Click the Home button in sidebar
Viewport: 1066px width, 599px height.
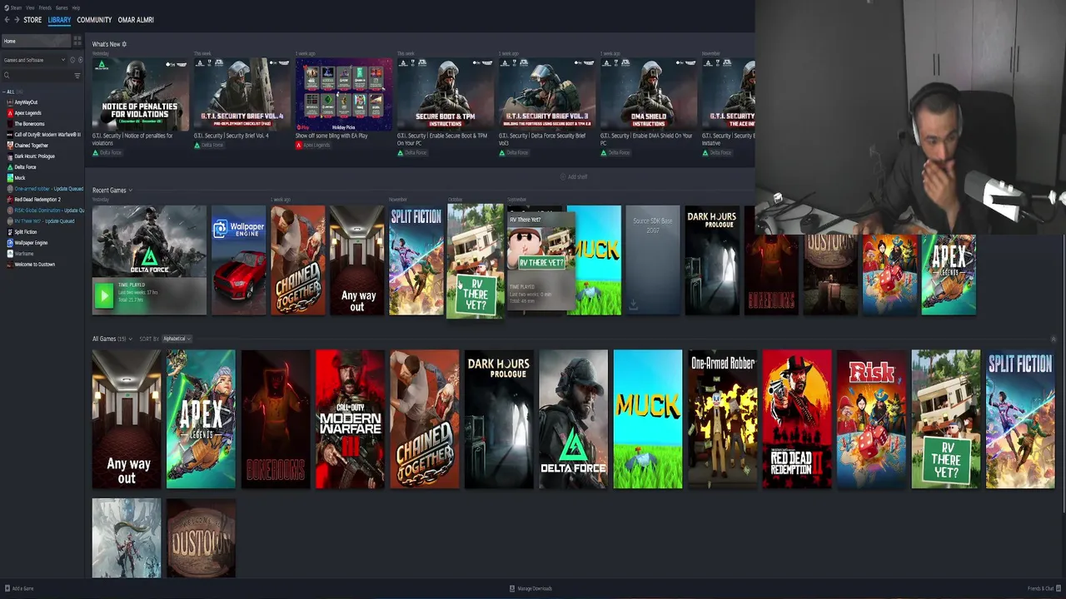click(x=36, y=41)
